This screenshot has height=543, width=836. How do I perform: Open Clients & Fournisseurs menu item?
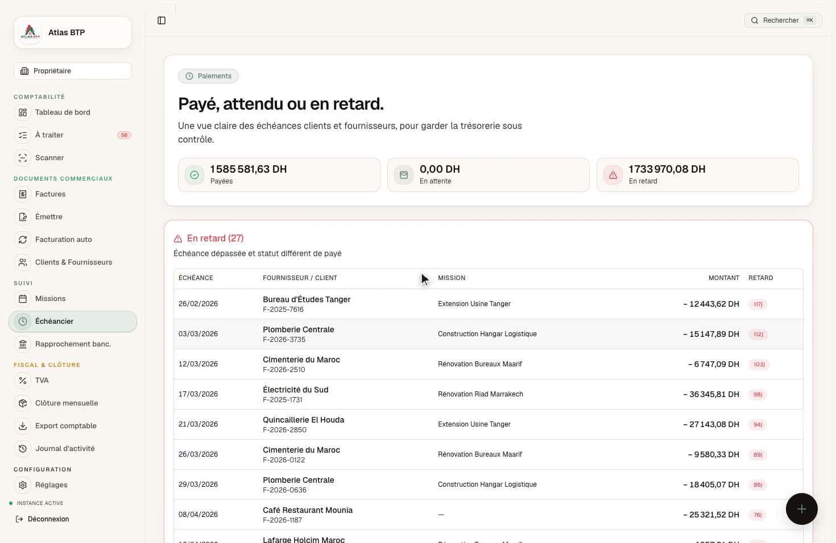pos(73,262)
